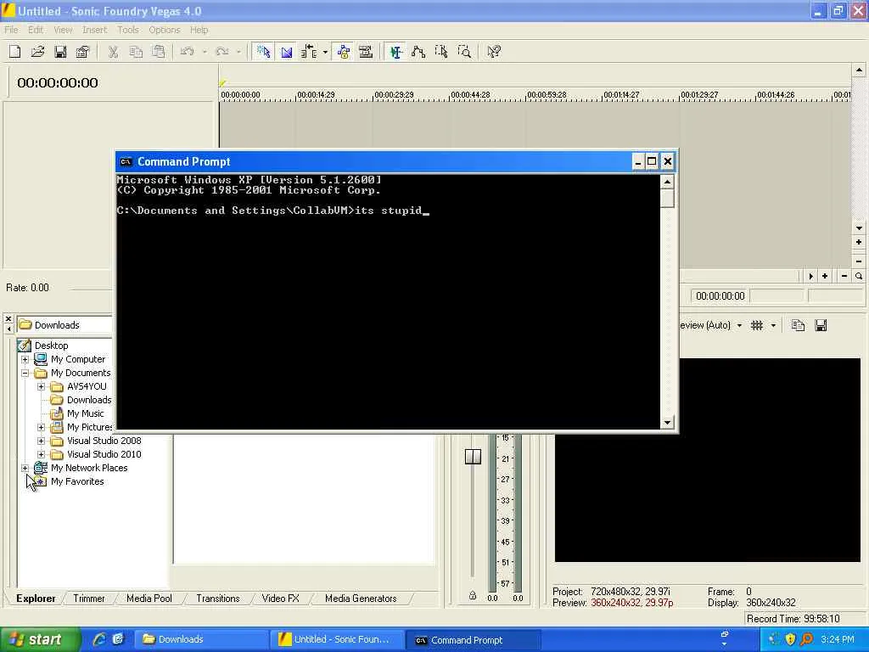Viewport: 869px width, 652px height.
Task: Expand the Visual Studio 2010 node
Action: tap(41, 455)
